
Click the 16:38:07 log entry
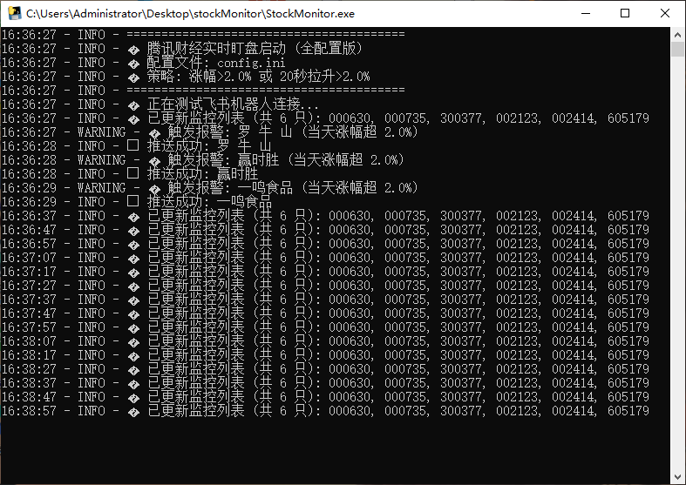325,341
